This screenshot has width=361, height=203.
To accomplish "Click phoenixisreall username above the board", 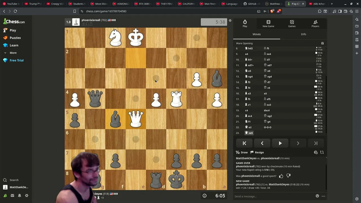I will [91, 20].
